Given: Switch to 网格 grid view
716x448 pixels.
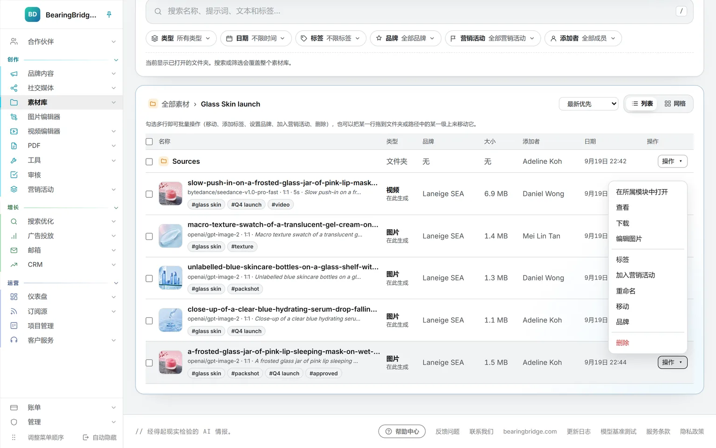Looking at the screenshot, I should coord(675,104).
